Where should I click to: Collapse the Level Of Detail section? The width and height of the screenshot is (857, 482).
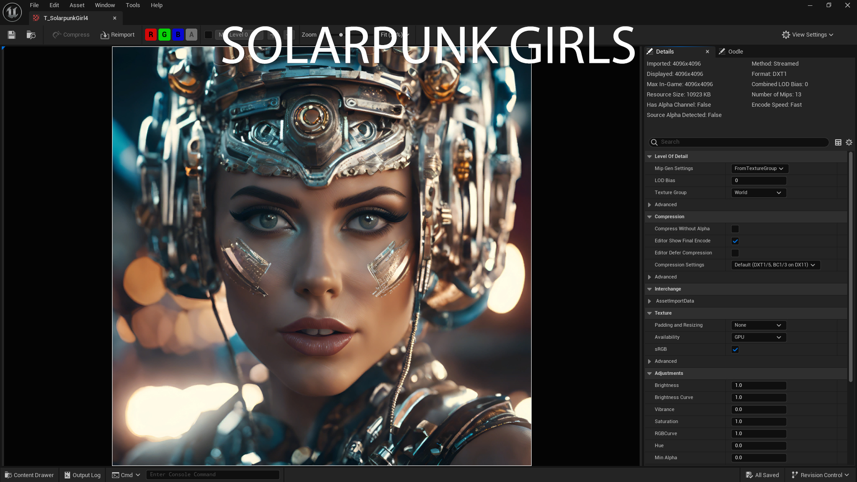tap(649, 157)
